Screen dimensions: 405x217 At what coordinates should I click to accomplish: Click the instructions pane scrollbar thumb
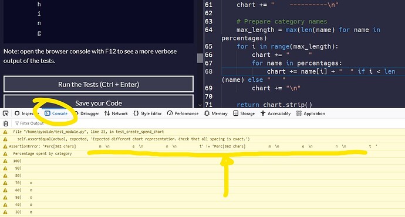(200, 58)
